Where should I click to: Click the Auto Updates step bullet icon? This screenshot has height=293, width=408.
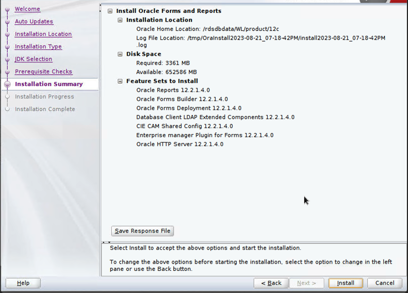(x=7, y=22)
